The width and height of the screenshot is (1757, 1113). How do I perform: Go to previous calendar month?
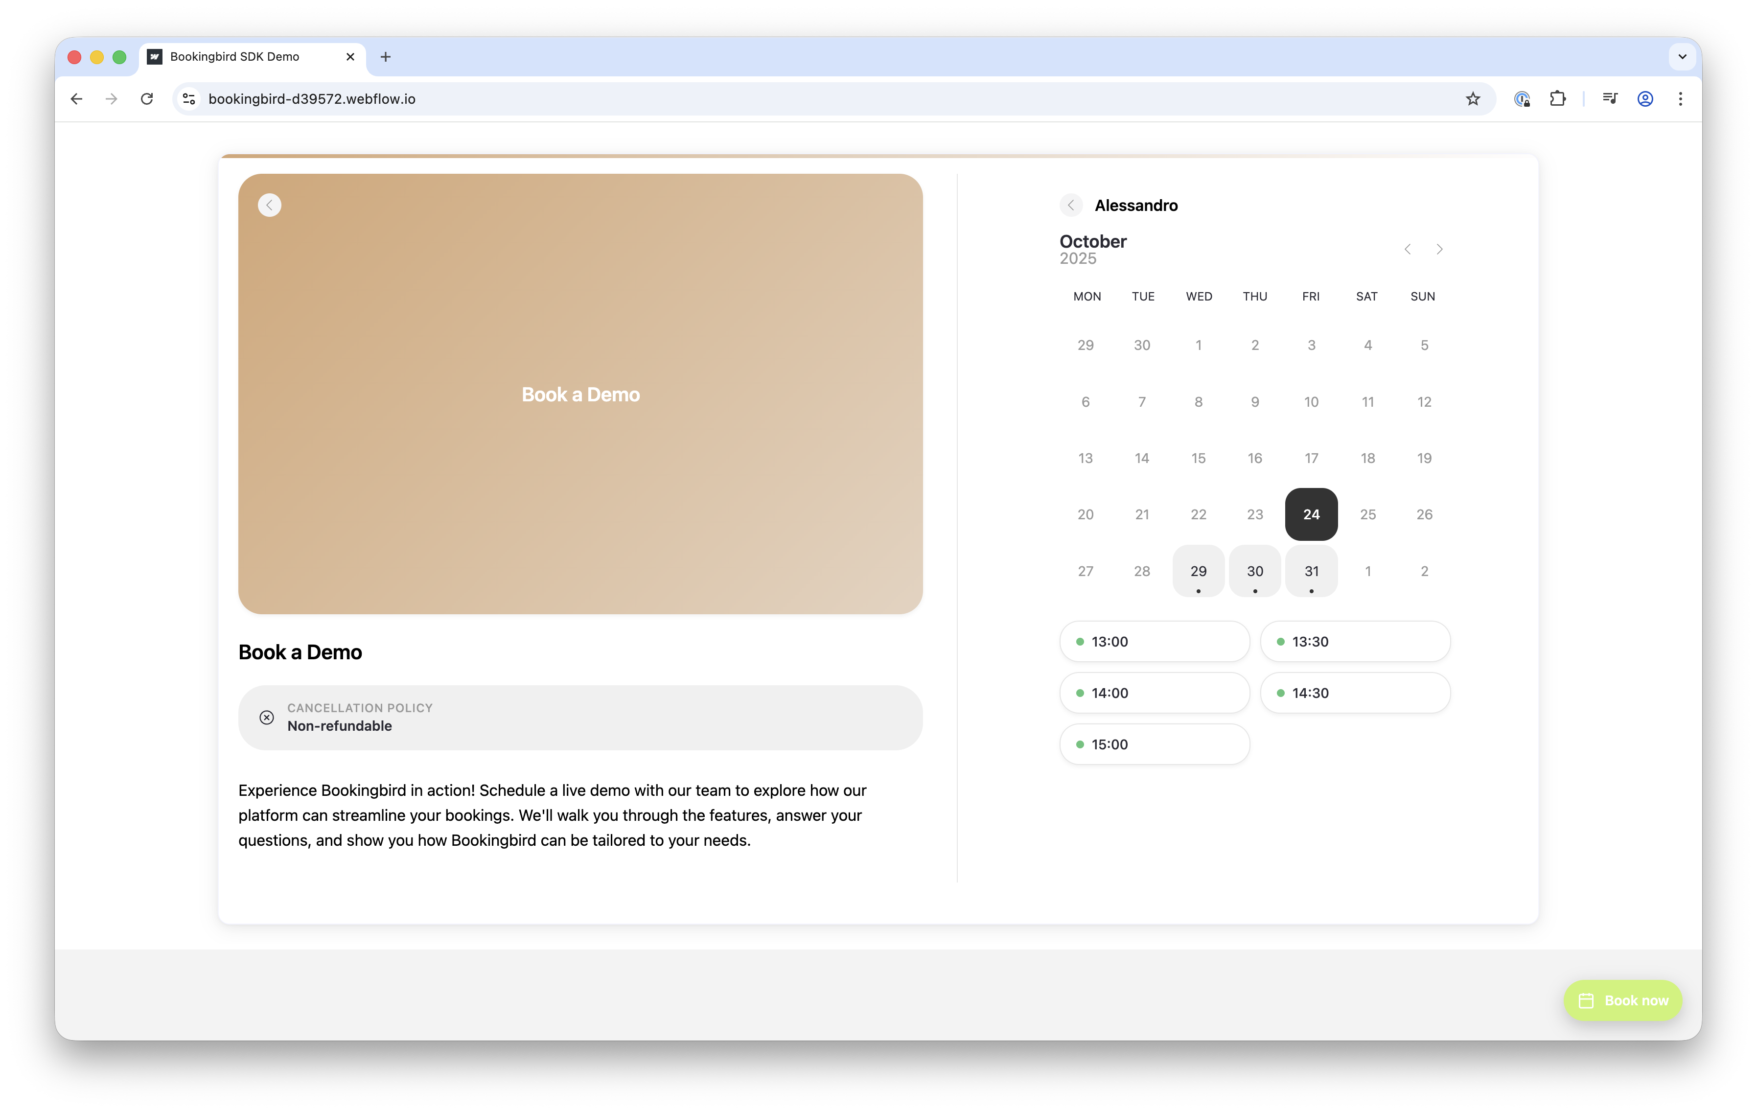pyautogui.click(x=1408, y=250)
